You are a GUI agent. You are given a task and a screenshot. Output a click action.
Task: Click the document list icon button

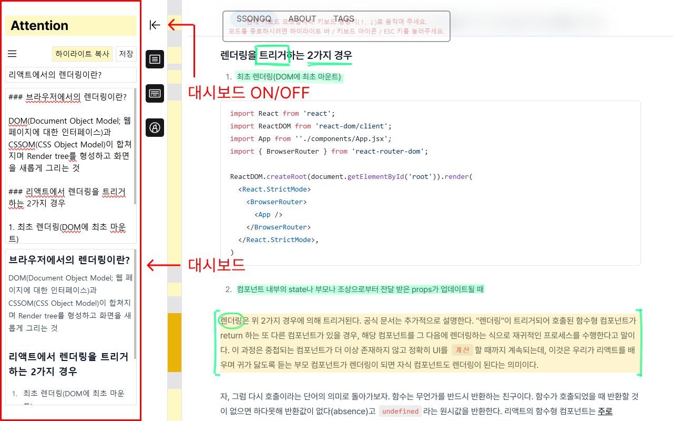(155, 59)
